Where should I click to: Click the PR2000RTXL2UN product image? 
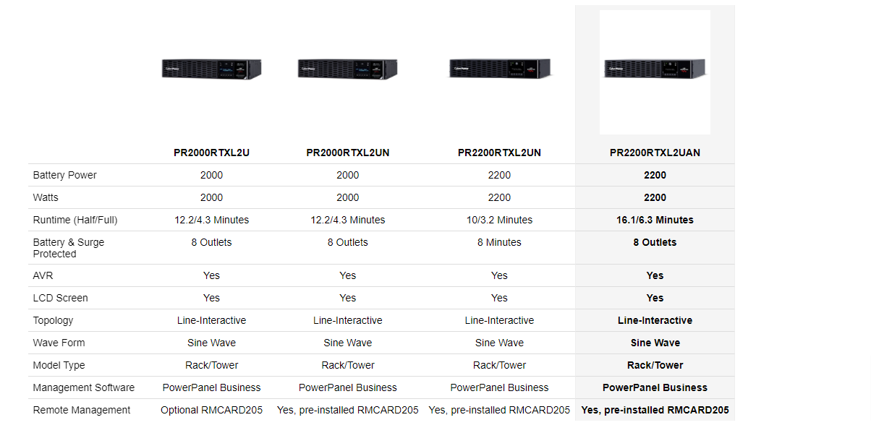347,69
